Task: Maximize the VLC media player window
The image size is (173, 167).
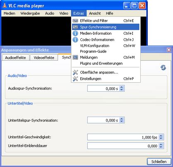Action: pyautogui.click(x=135, y=6)
